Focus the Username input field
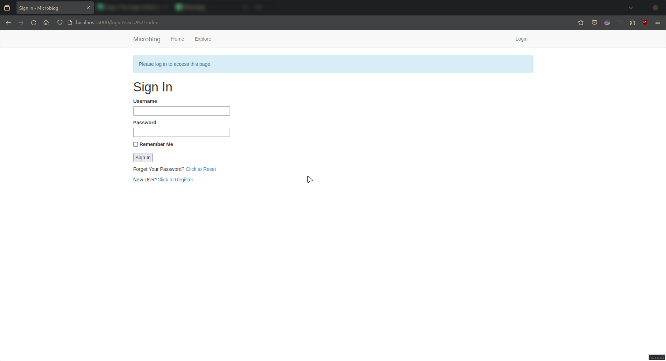The width and height of the screenshot is (666, 361). point(182,111)
